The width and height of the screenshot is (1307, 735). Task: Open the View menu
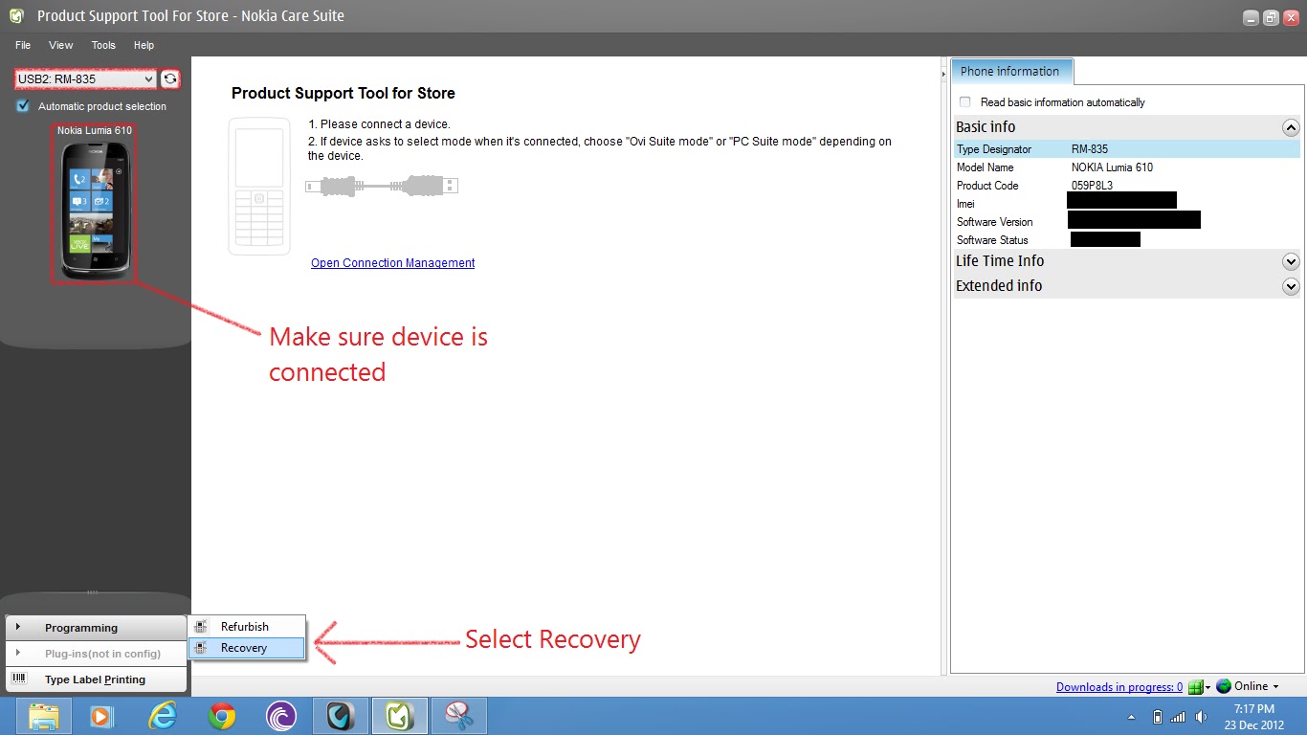[61, 45]
